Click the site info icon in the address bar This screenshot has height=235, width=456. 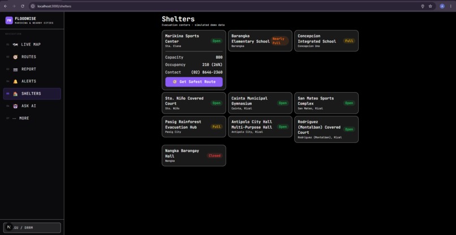(x=33, y=6)
